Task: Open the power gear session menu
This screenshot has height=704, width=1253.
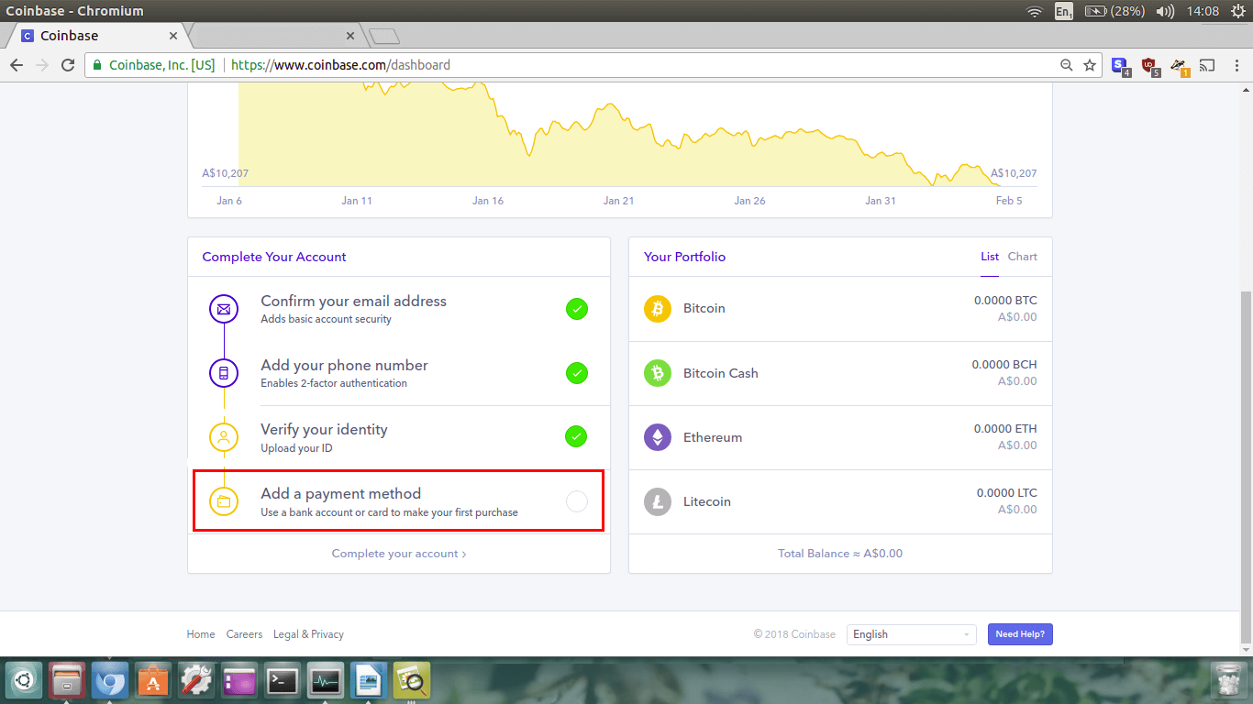Action: (1237, 11)
